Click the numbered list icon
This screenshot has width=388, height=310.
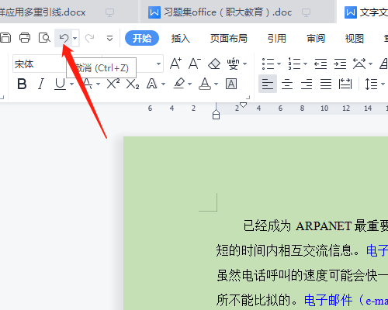[294, 64]
